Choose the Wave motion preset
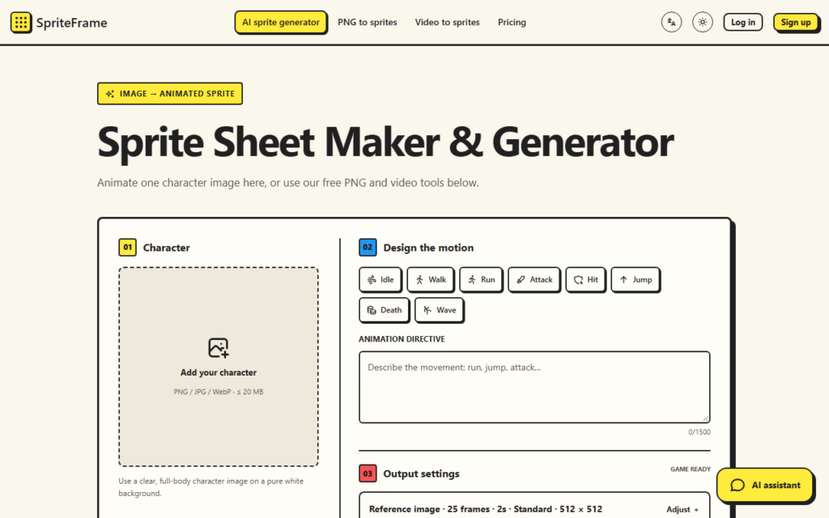829x518 pixels. coord(439,310)
